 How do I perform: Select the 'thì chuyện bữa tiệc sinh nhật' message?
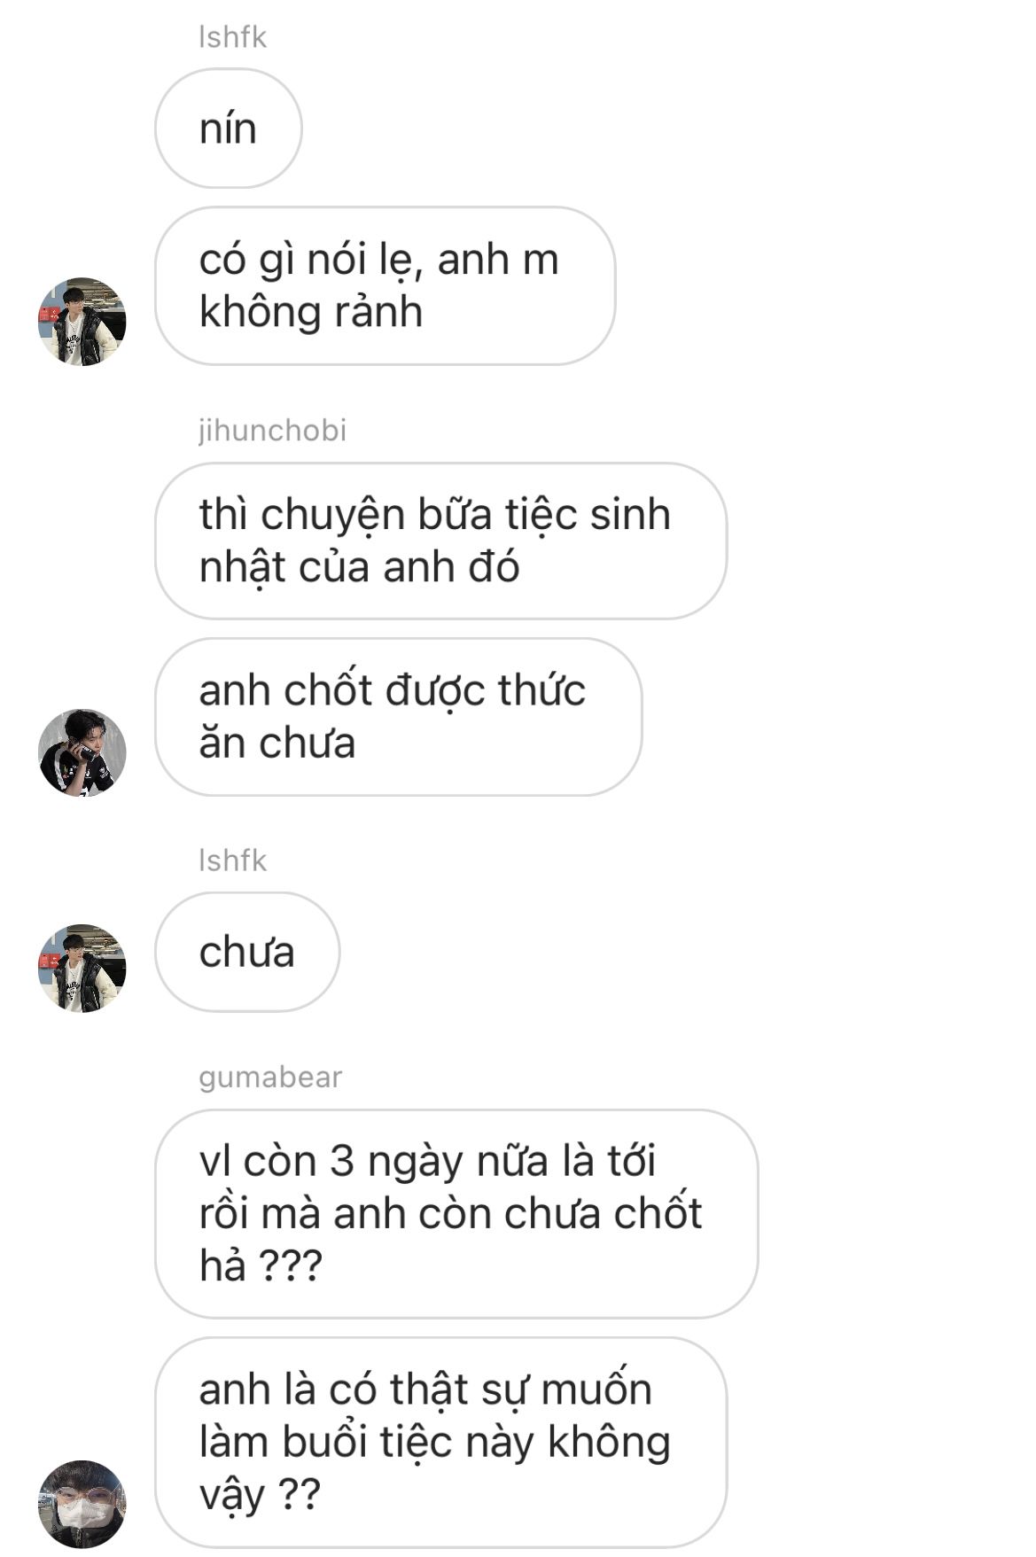click(440, 541)
